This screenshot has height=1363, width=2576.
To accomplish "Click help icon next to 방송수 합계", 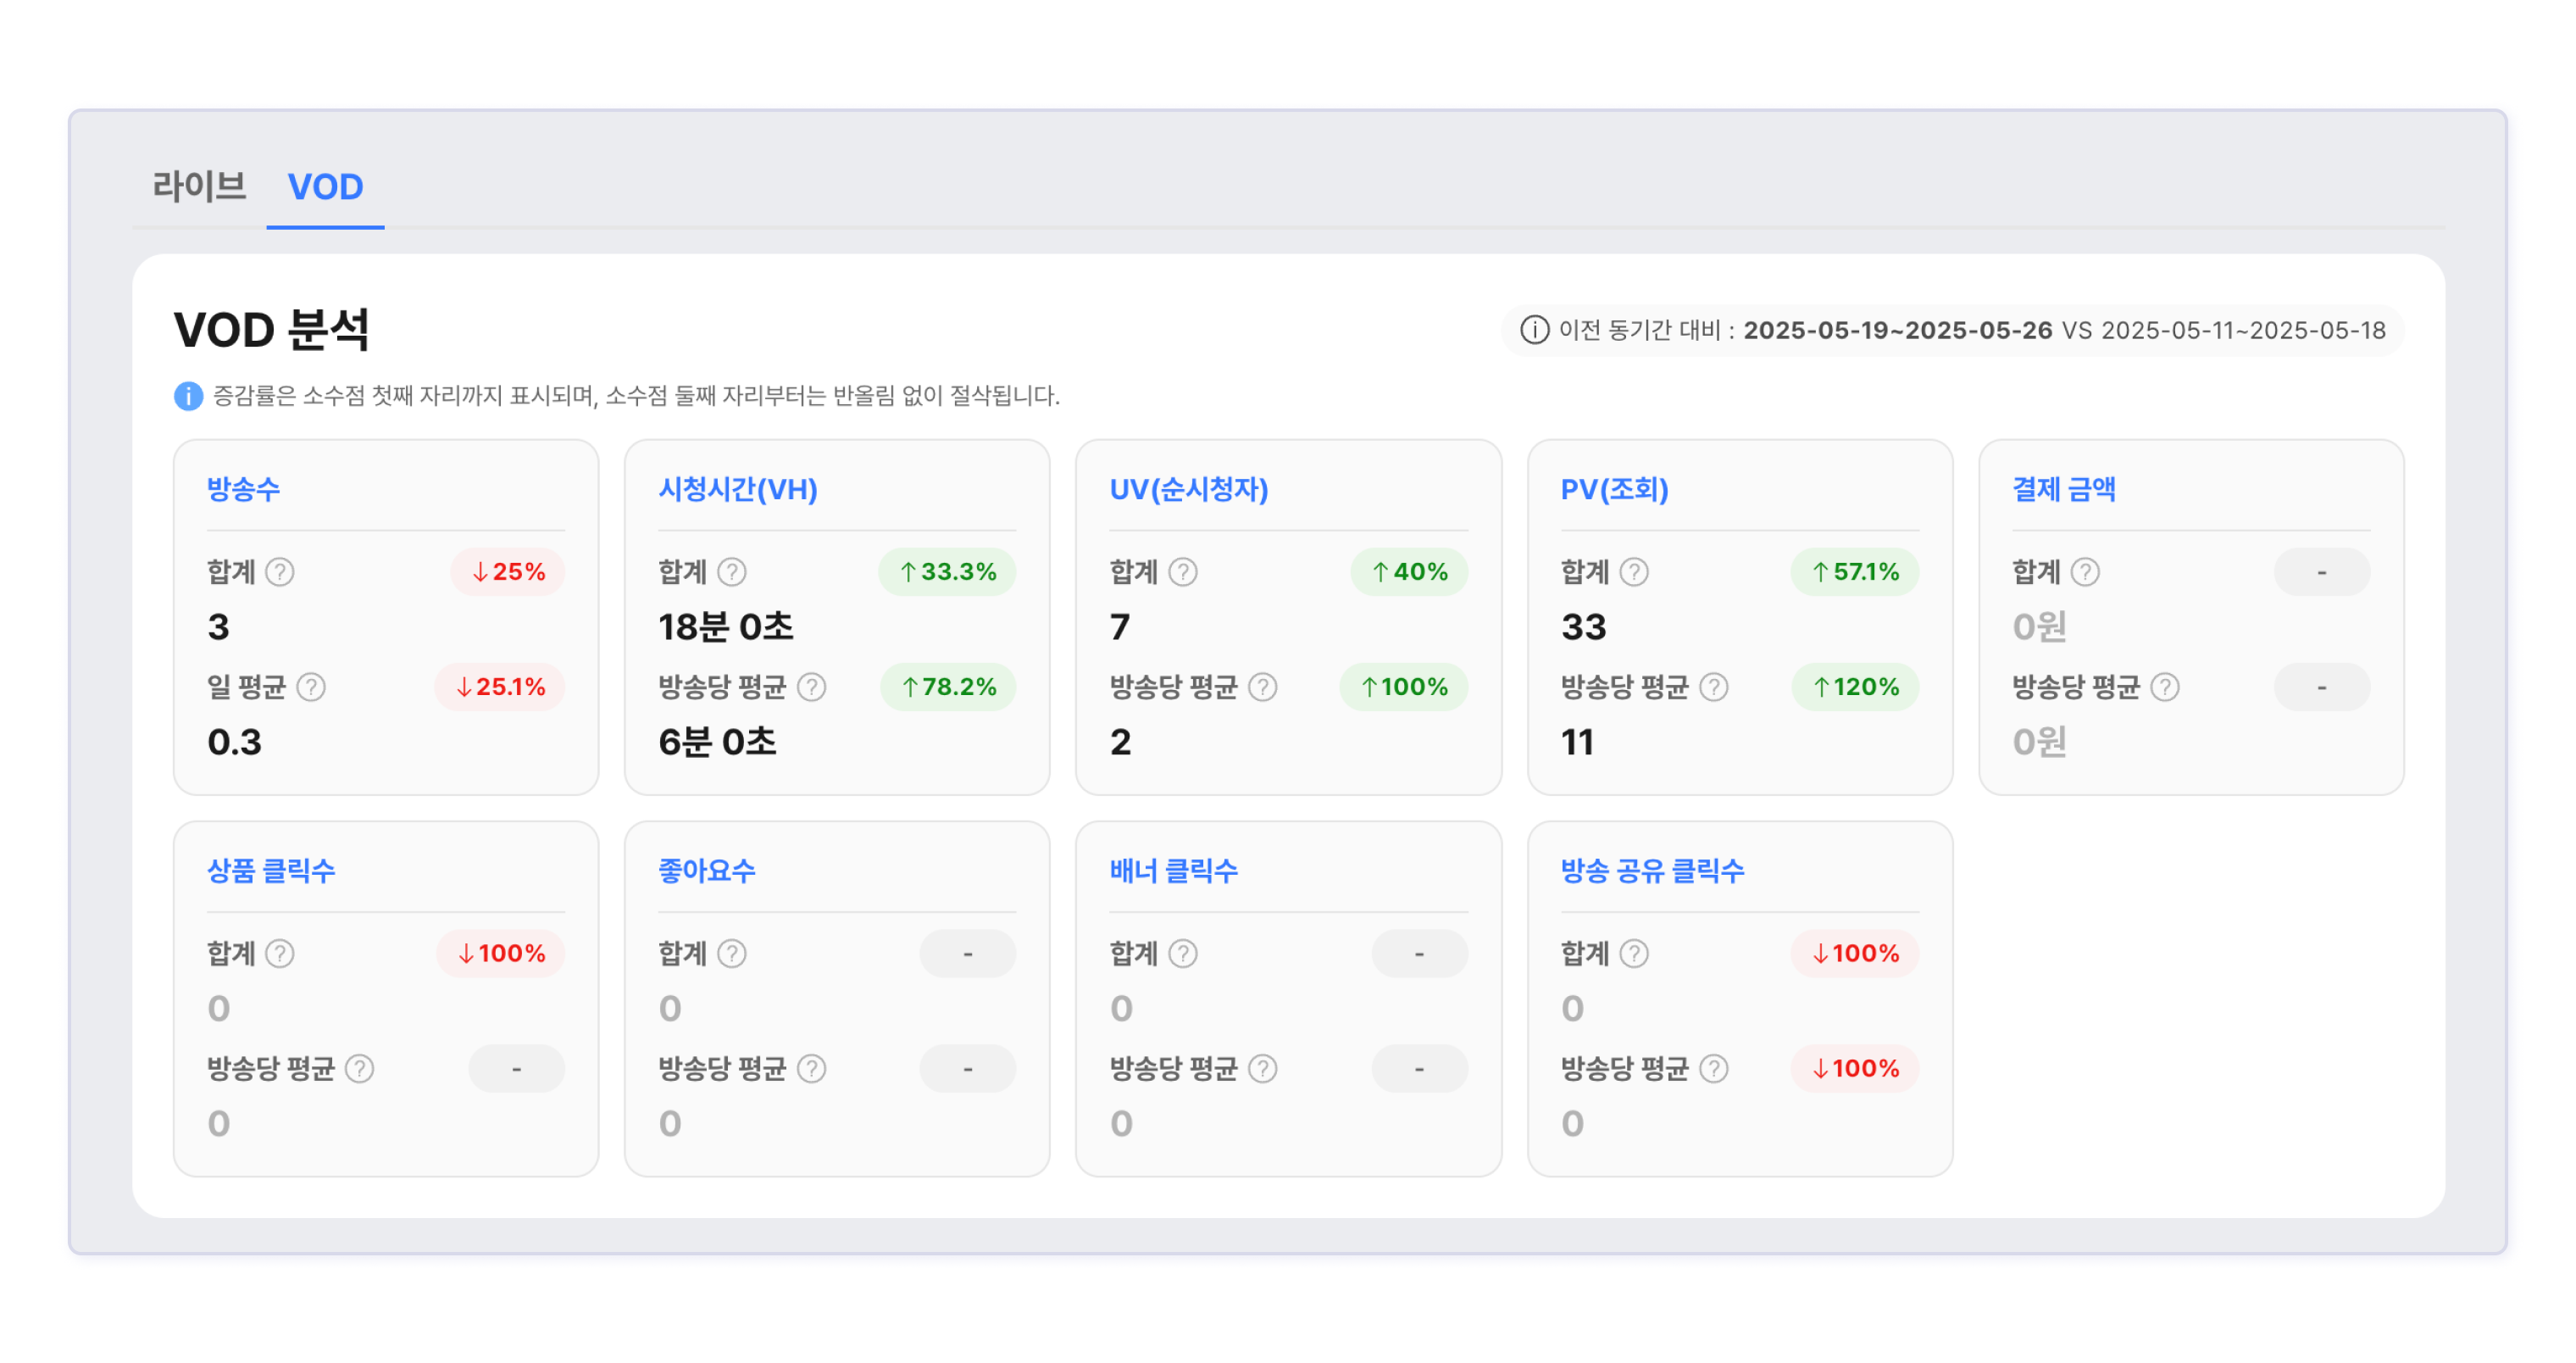I will [280, 572].
